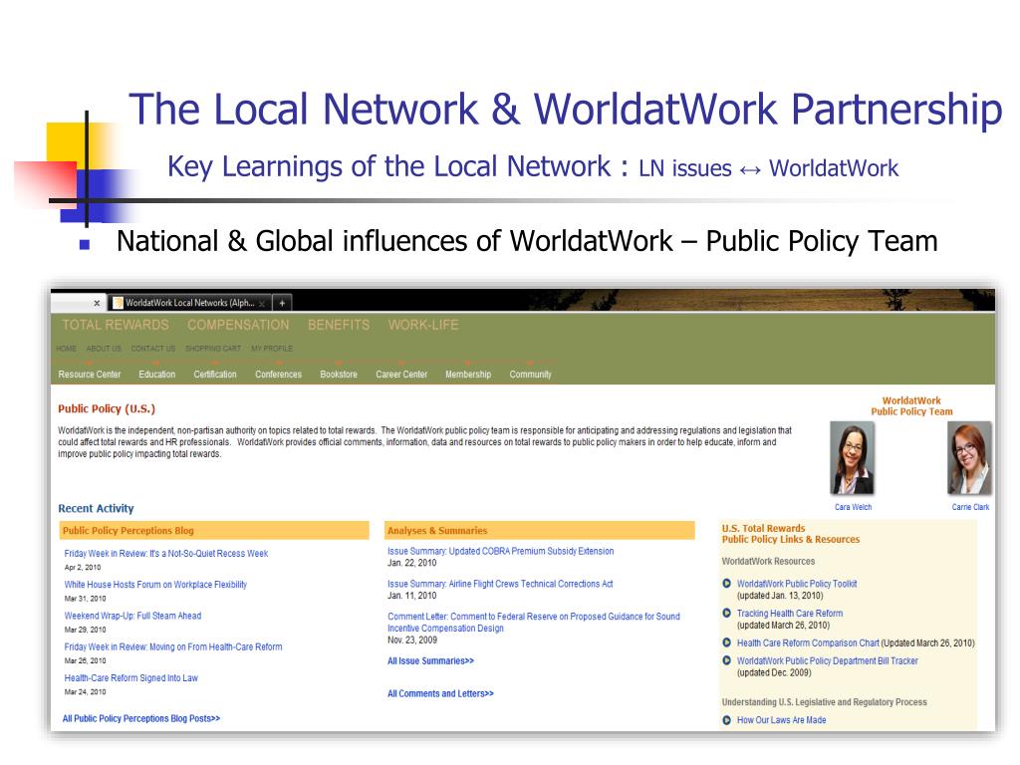Open the Certification menu
Viewport: 1020px width, 765px height.
pos(215,375)
